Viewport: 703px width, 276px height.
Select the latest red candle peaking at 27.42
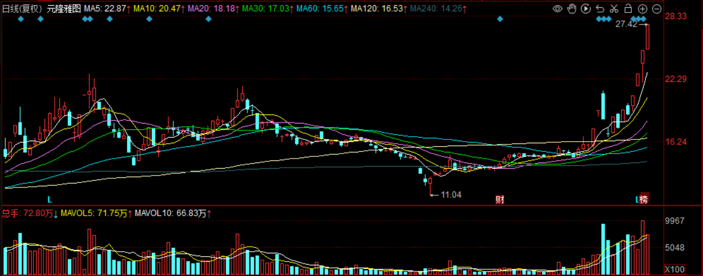pyautogui.click(x=648, y=37)
